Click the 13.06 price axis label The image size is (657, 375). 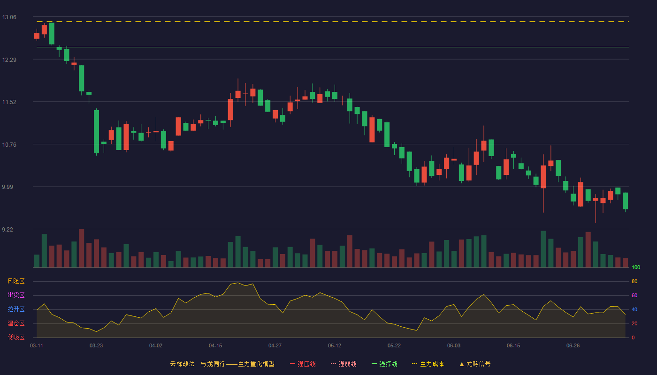pos(9,17)
